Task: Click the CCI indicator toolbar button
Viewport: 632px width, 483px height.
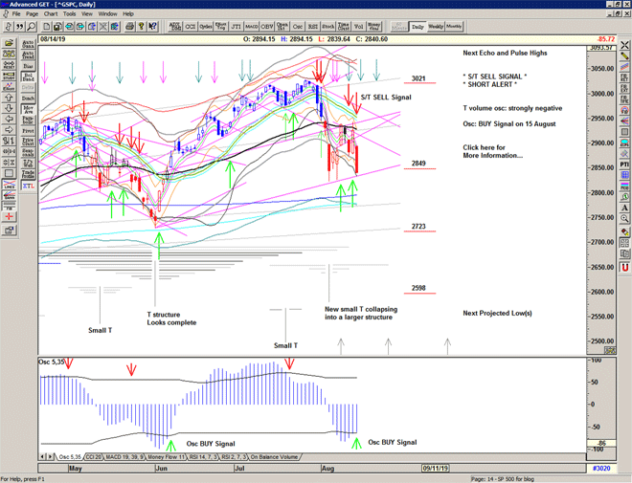Action: (x=190, y=26)
